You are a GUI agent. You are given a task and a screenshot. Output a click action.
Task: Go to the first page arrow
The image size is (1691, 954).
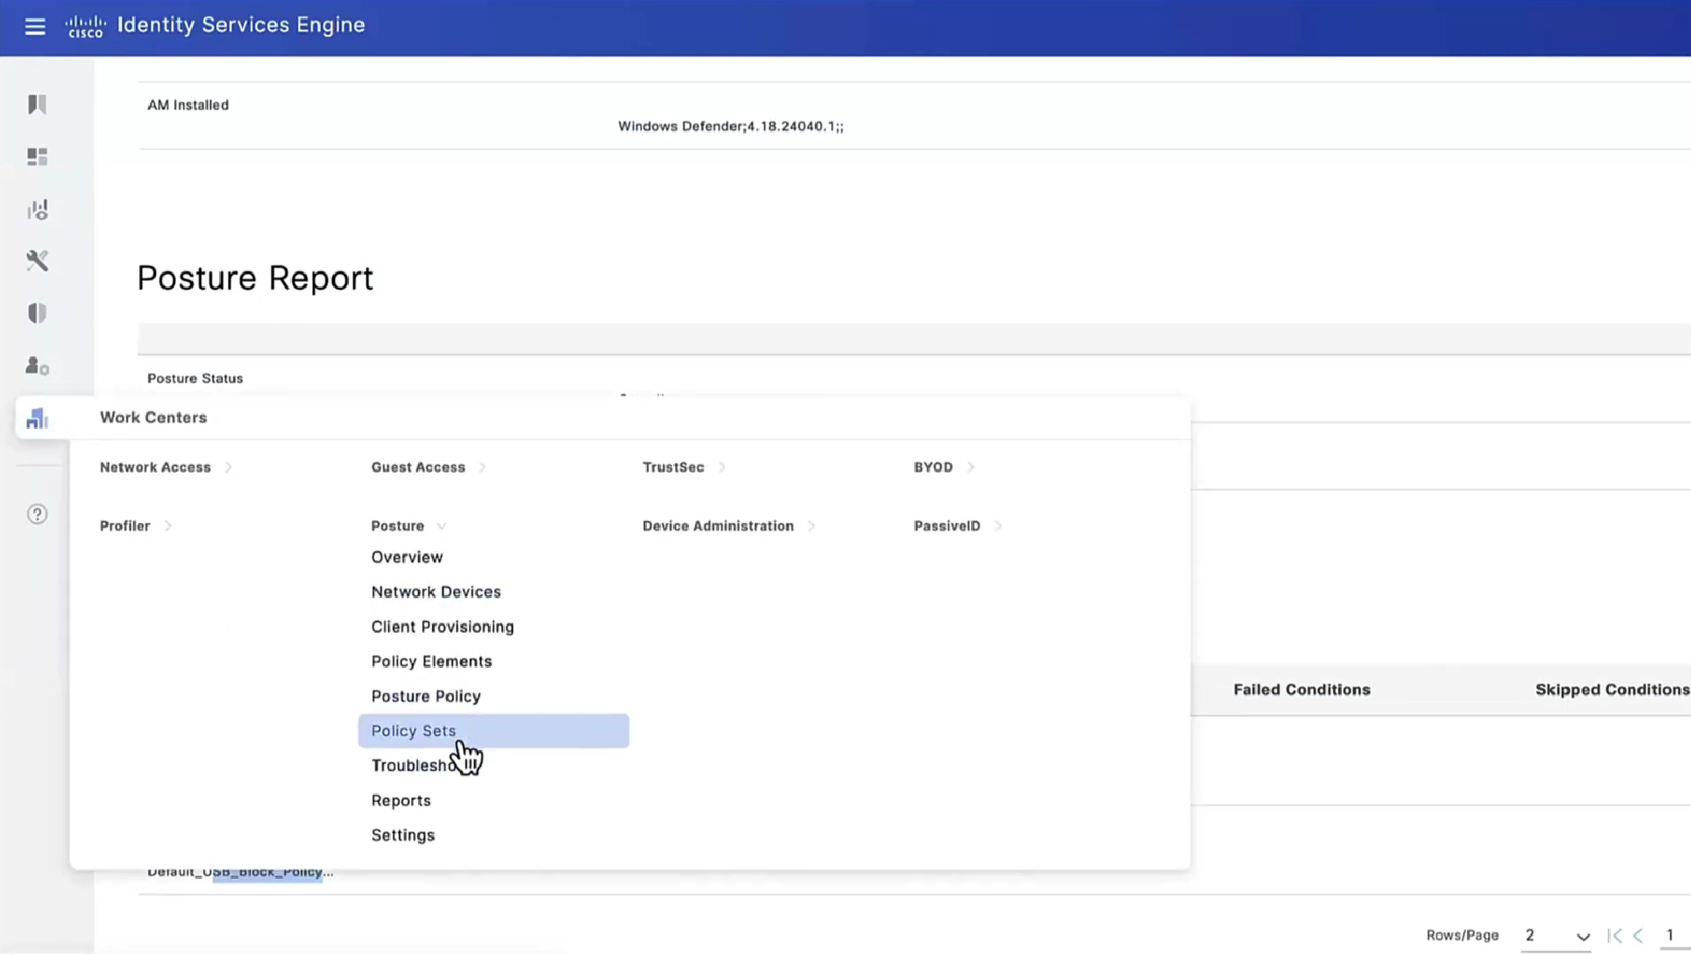click(x=1614, y=936)
